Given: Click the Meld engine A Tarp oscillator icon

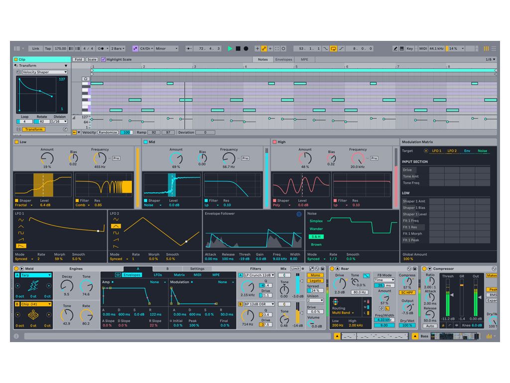Looking at the screenshot, I should click(34, 286).
